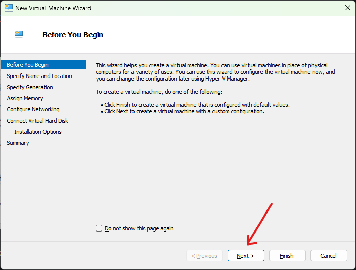Open the Specify Generation page

[30, 87]
